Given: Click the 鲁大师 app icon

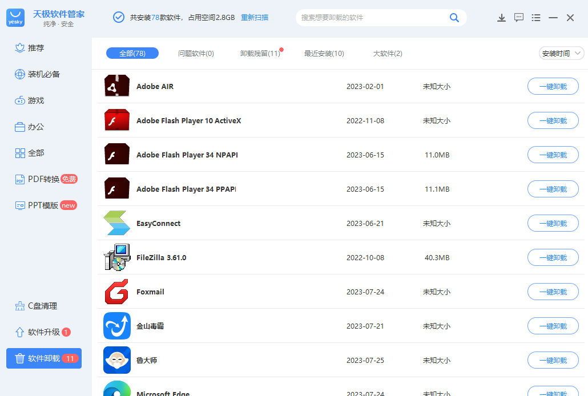Looking at the screenshot, I should (117, 360).
